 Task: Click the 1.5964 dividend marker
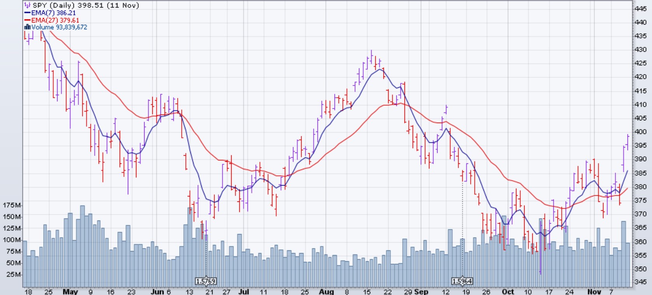click(462, 281)
